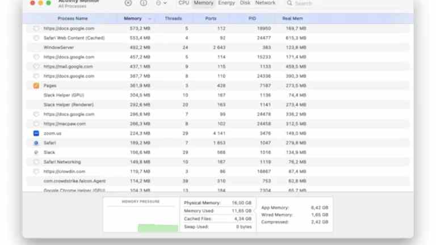This screenshot has height=245, width=436.
Task: Click the search magnifier icon
Action: coord(290,3)
